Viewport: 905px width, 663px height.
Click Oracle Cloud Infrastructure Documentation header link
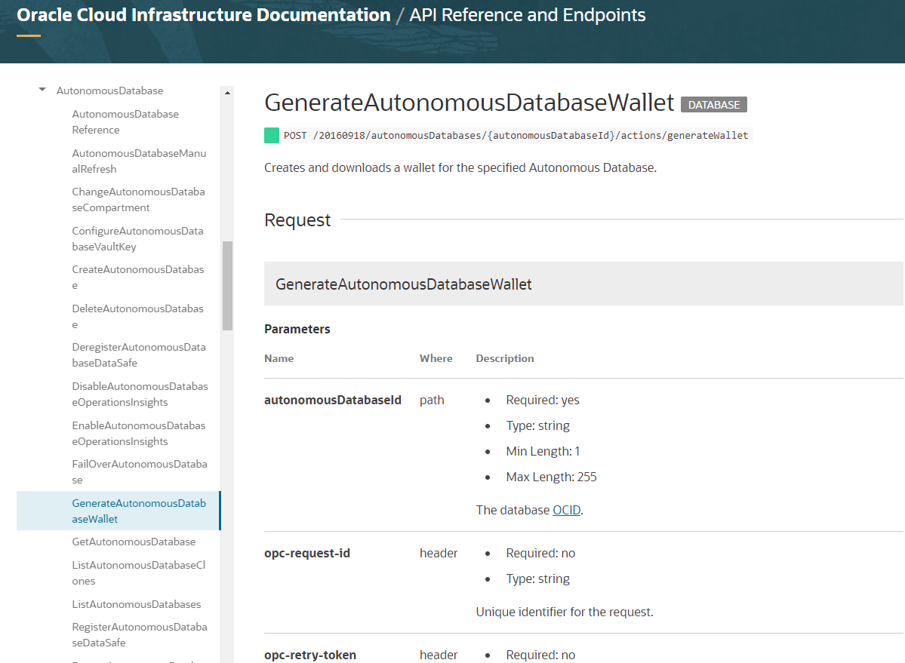203,15
